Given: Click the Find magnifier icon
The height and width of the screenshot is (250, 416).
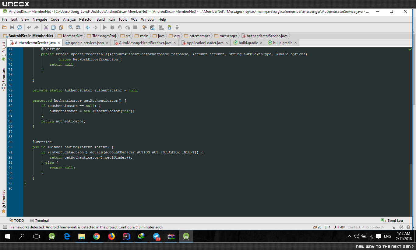Looking at the screenshot, I should [71, 27].
